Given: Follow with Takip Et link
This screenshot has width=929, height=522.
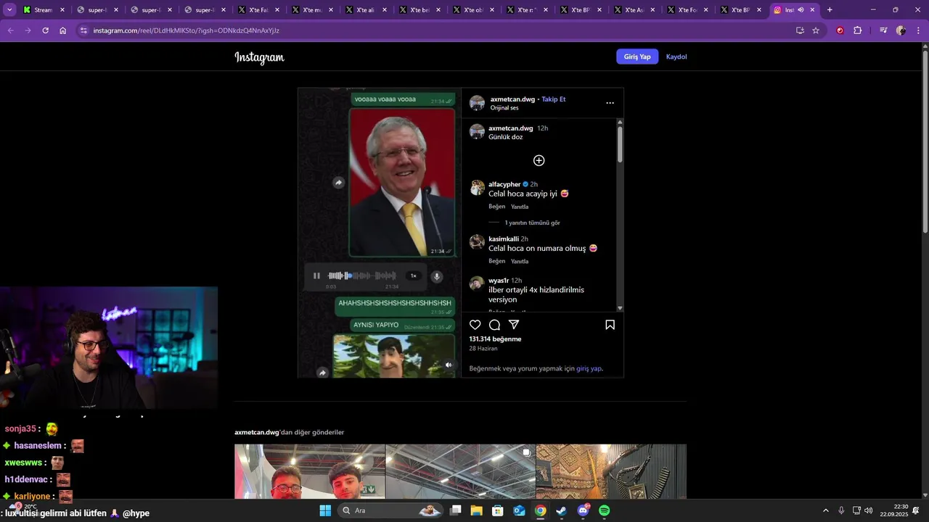Looking at the screenshot, I should point(554,99).
